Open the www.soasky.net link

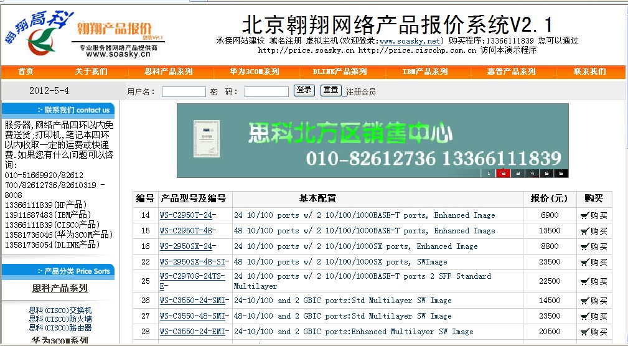[x=410, y=41]
